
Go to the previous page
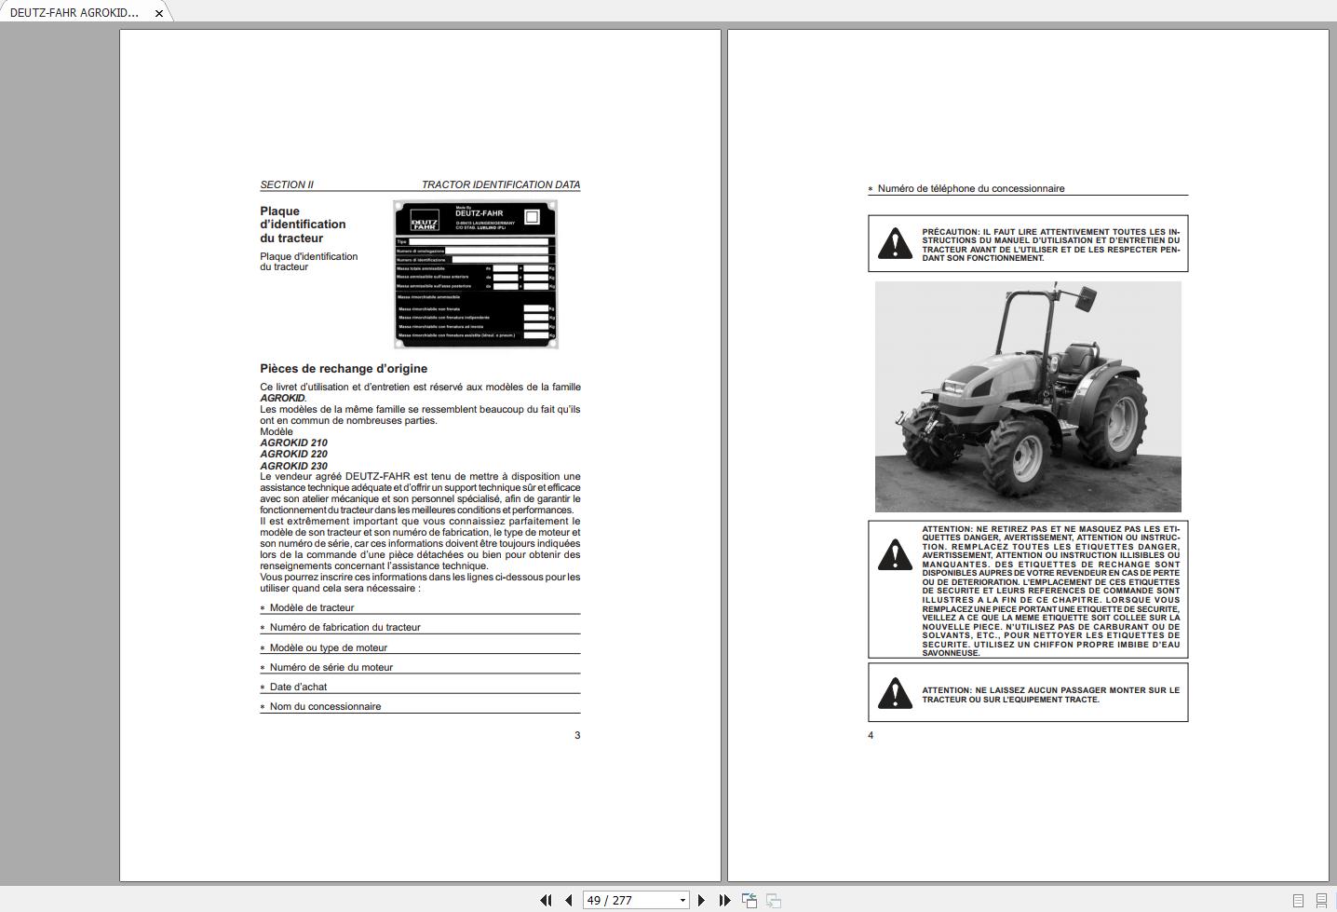[568, 900]
